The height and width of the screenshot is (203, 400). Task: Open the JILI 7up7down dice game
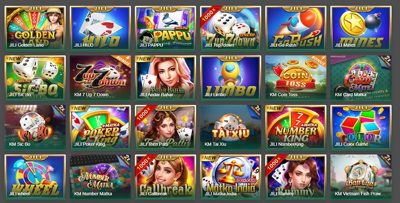[230, 28]
